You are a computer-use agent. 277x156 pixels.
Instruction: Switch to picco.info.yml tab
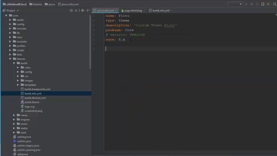[105, 10]
